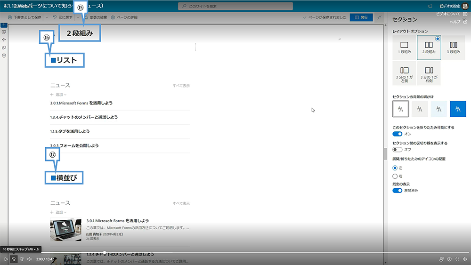Image resolution: width=471 pixels, height=265 pixels.
Task: Select 左 icon alignment radio
Action: (x=395, y=168)
